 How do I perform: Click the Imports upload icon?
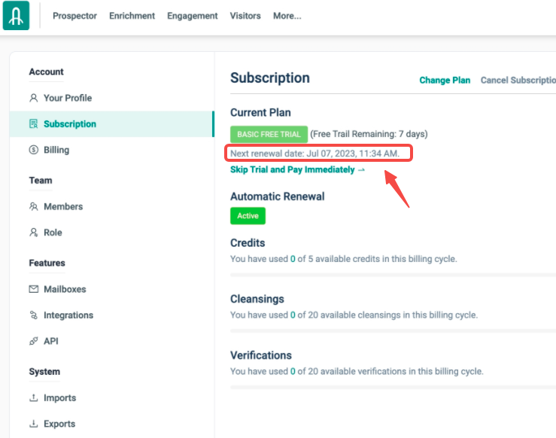(x=33, y=398)
